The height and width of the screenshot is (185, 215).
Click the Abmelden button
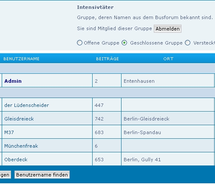pyautogui.click(x=167, y=29)
